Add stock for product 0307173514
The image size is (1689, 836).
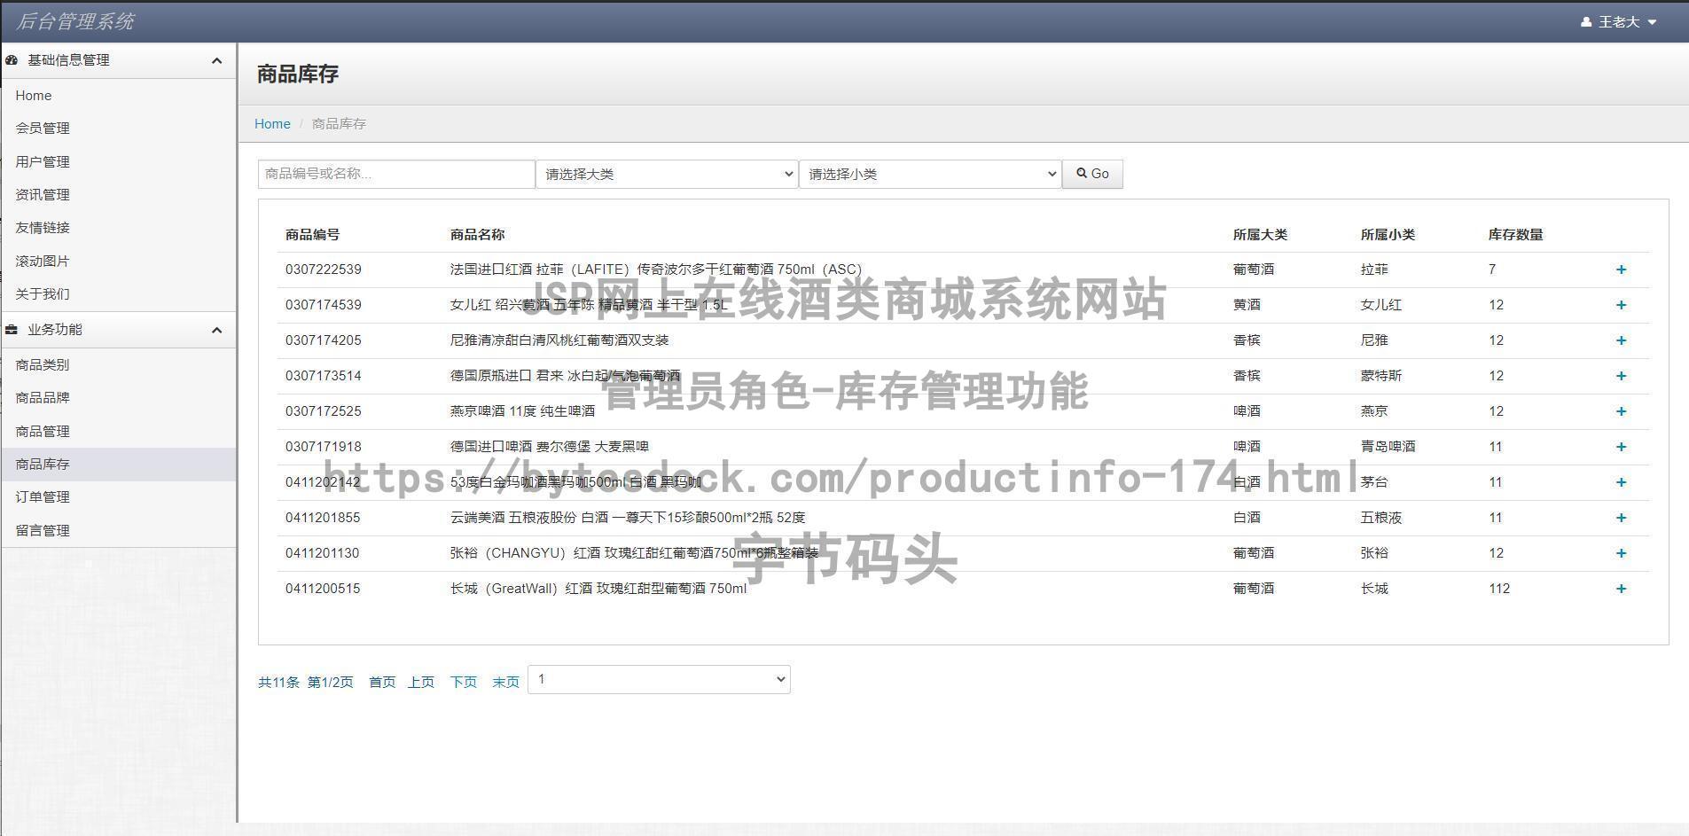(x=1621, y=376)
